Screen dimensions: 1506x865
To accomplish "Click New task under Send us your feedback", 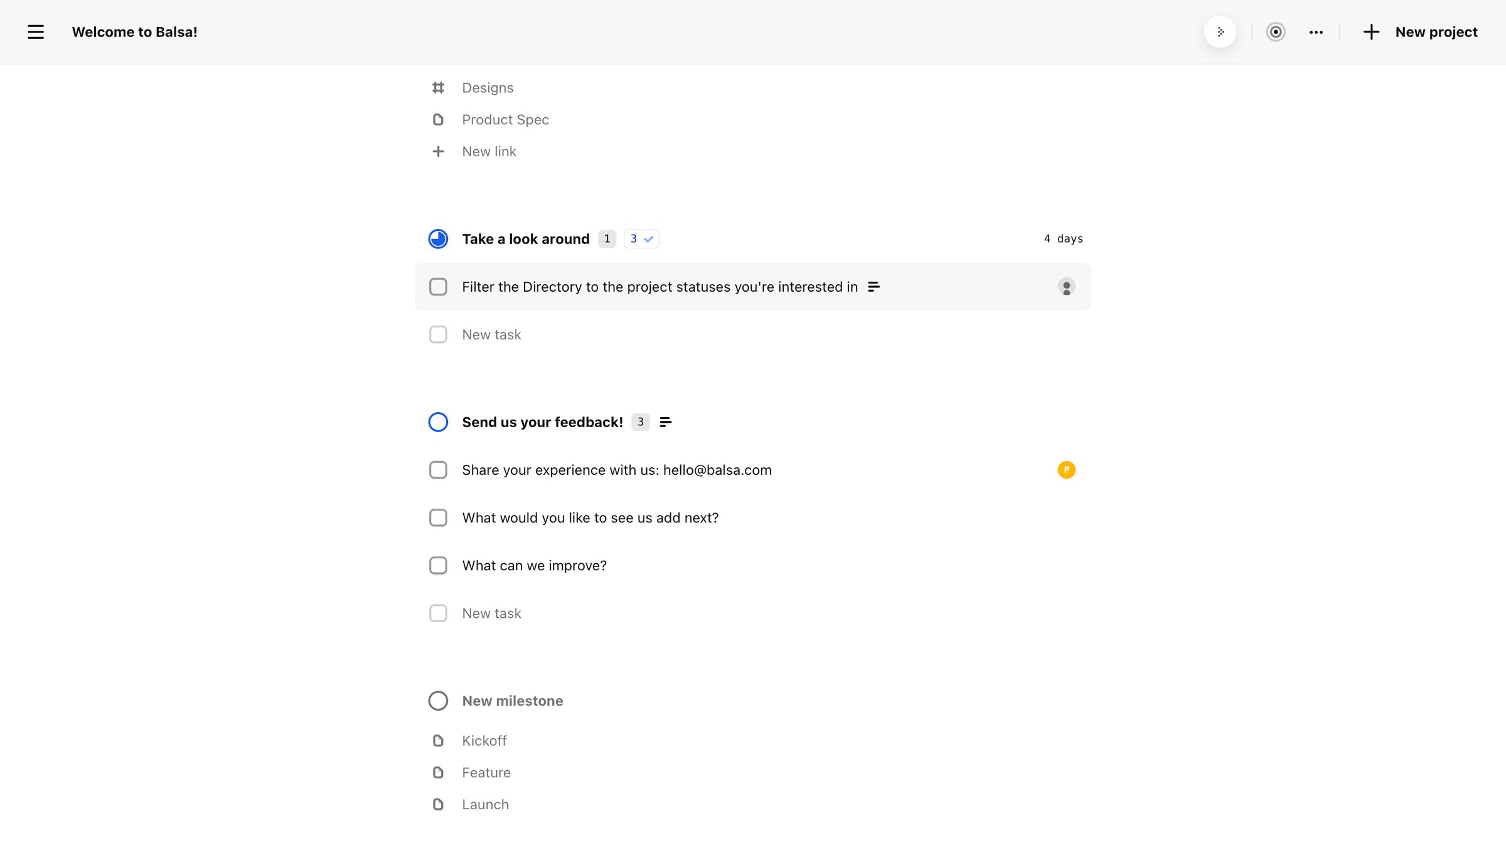I will tap(491, 613).
